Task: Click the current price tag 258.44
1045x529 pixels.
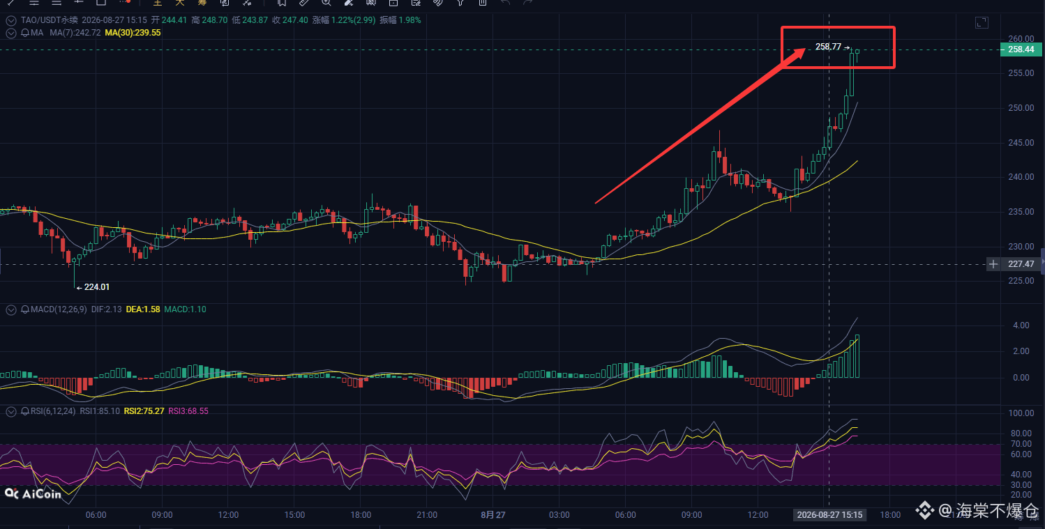Action: point(1021,49)
